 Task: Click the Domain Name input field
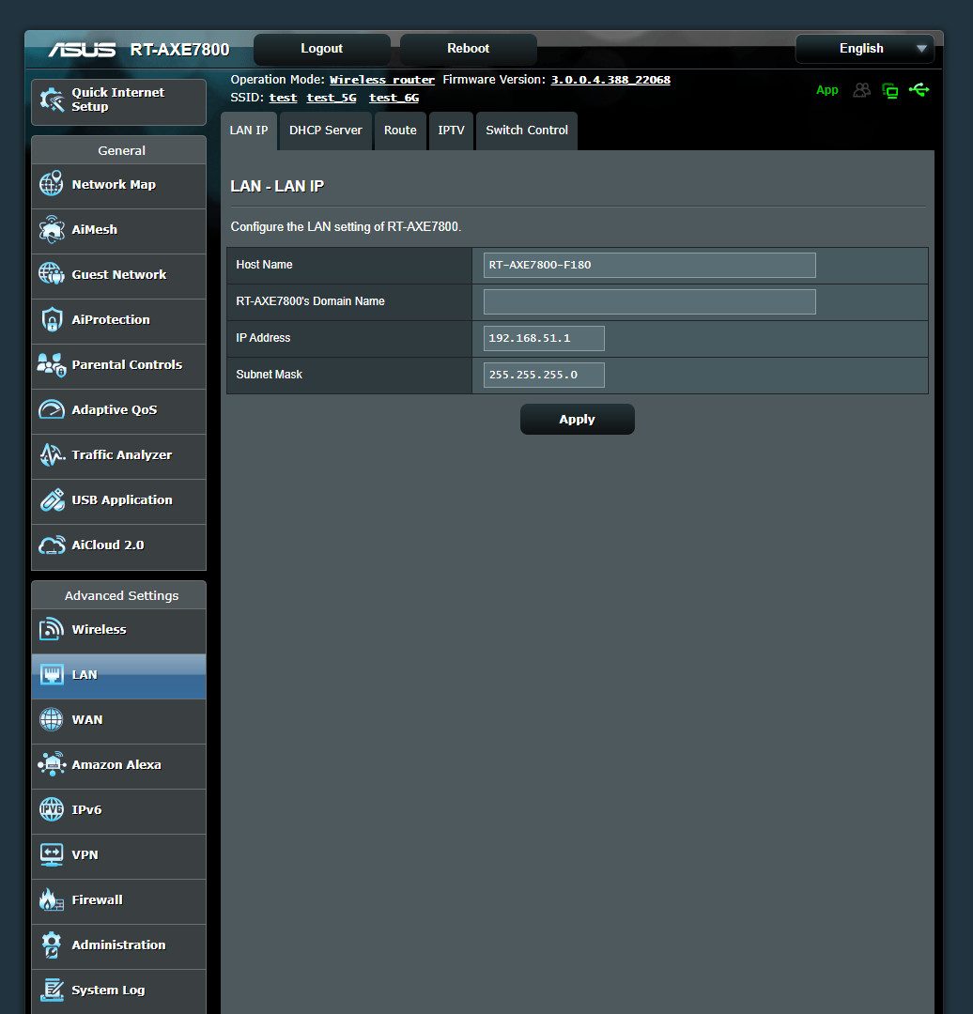click(650, 301)
